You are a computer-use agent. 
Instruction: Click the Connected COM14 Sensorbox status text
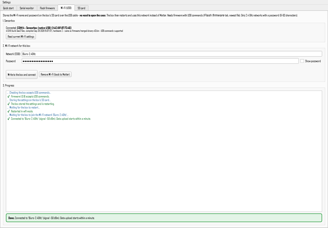point(38,27)
